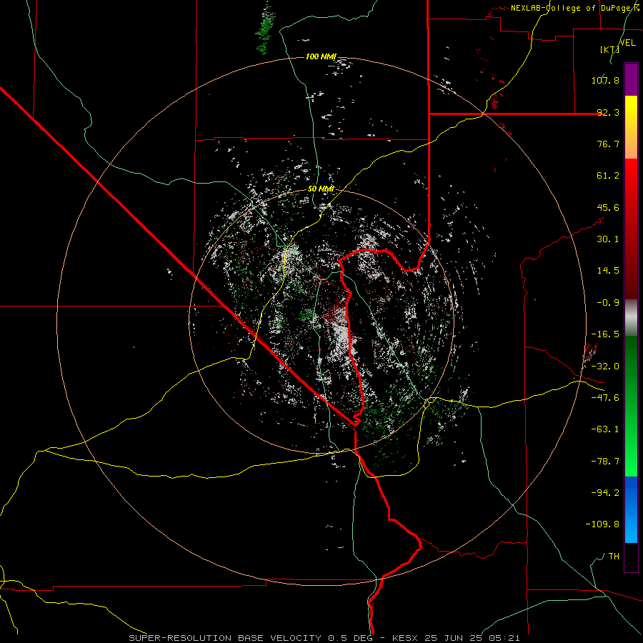Click the TH threshold label in legend
The height and width of the screenshot is (643, 643).
tap(614, 556)
